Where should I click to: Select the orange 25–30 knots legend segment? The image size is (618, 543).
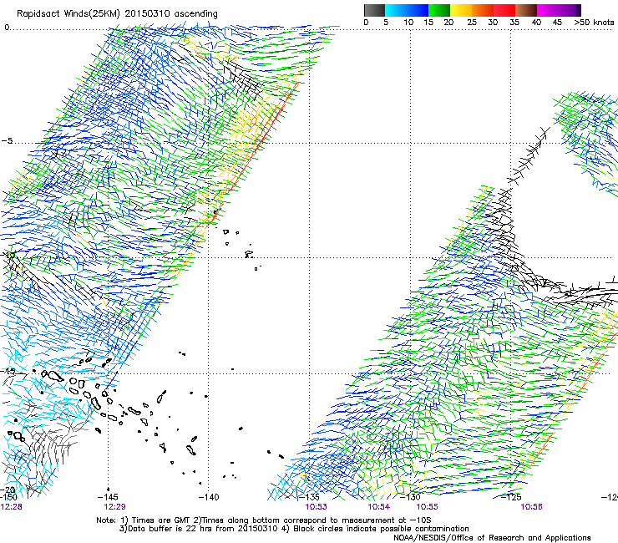click(483, 10)
